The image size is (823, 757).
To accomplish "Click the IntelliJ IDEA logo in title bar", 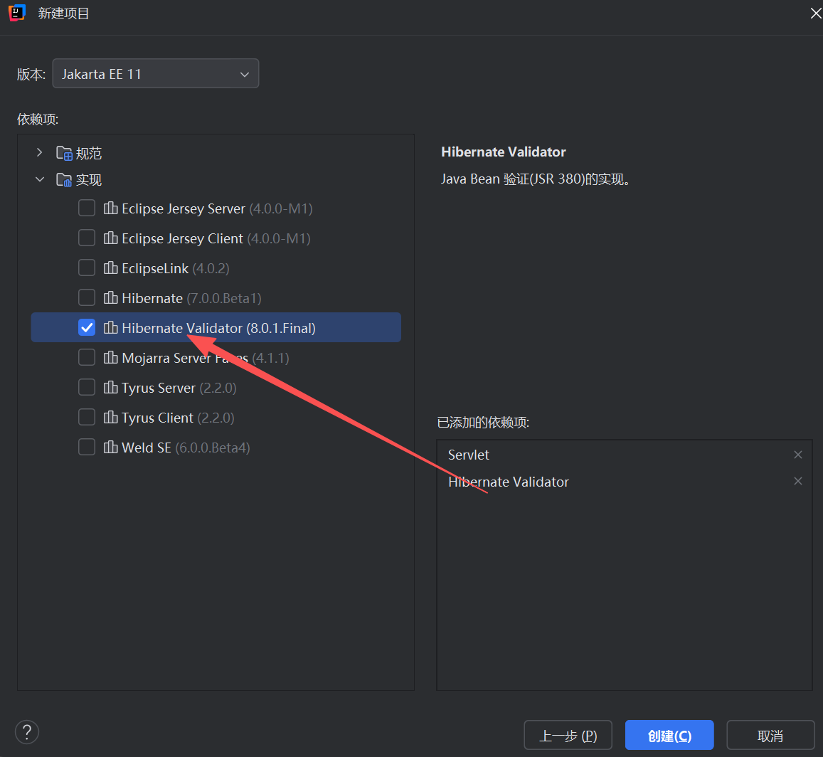I will (17, 13).
